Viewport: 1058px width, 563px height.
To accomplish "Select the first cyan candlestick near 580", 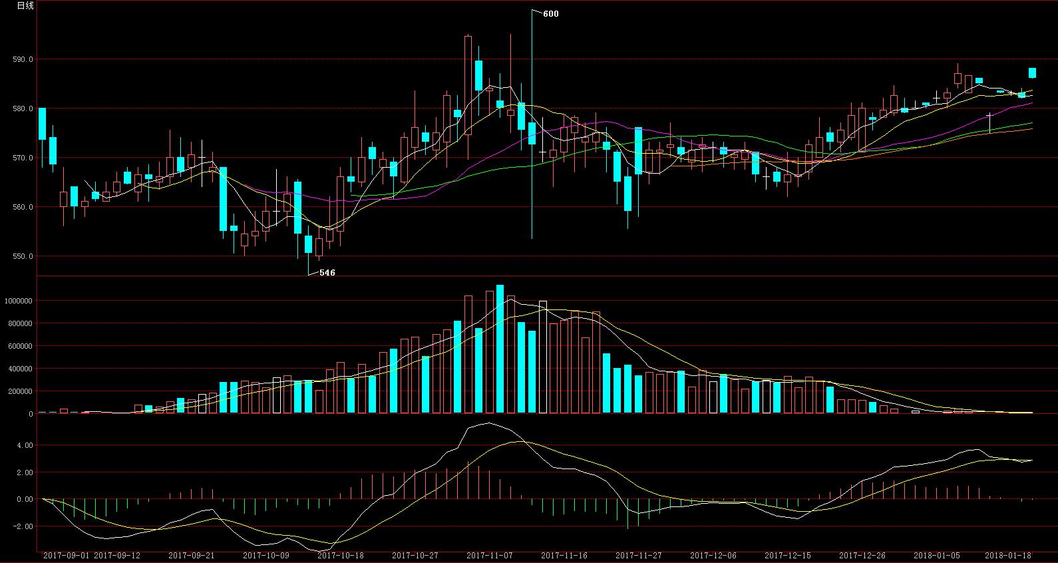I will pos(43,124).
